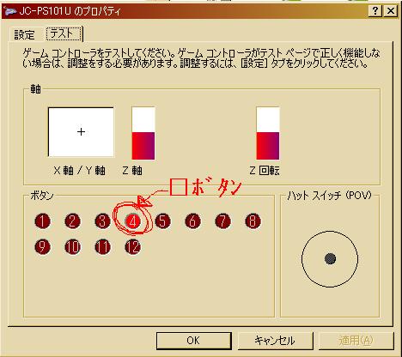Click button indicator number 5
The width and height of the screenshot is (402, 357).
(162, 221)
